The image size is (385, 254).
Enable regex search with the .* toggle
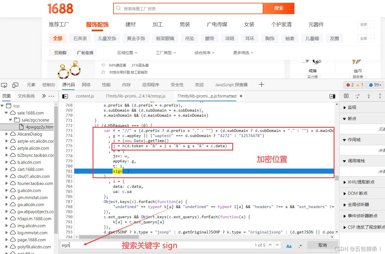(300, 246)
